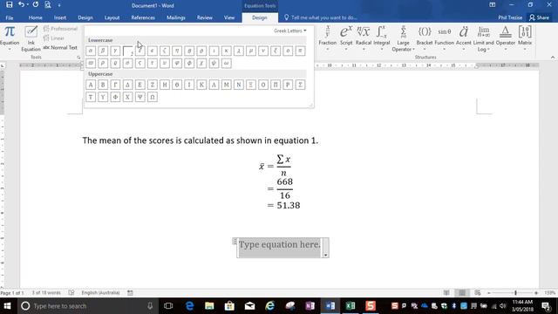
Task: Switch to the Mailings tab
Action: click(176, 17)
